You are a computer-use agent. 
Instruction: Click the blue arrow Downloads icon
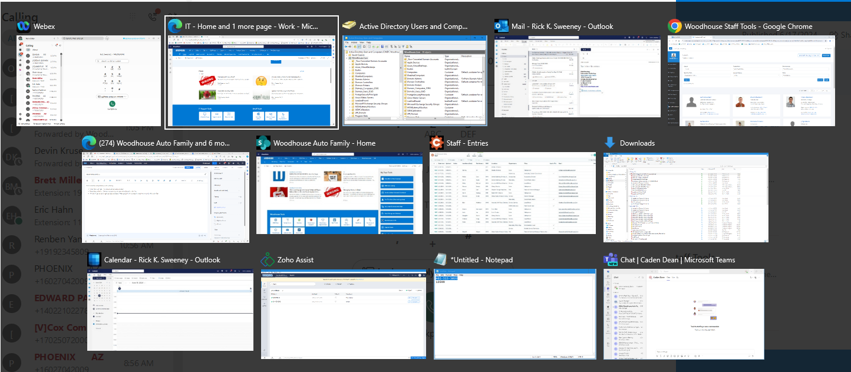click(610, 143)
